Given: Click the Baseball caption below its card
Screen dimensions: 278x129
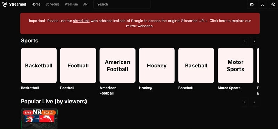Looking at the screenshot, I should pyautogui.click(x=186, y=88).
